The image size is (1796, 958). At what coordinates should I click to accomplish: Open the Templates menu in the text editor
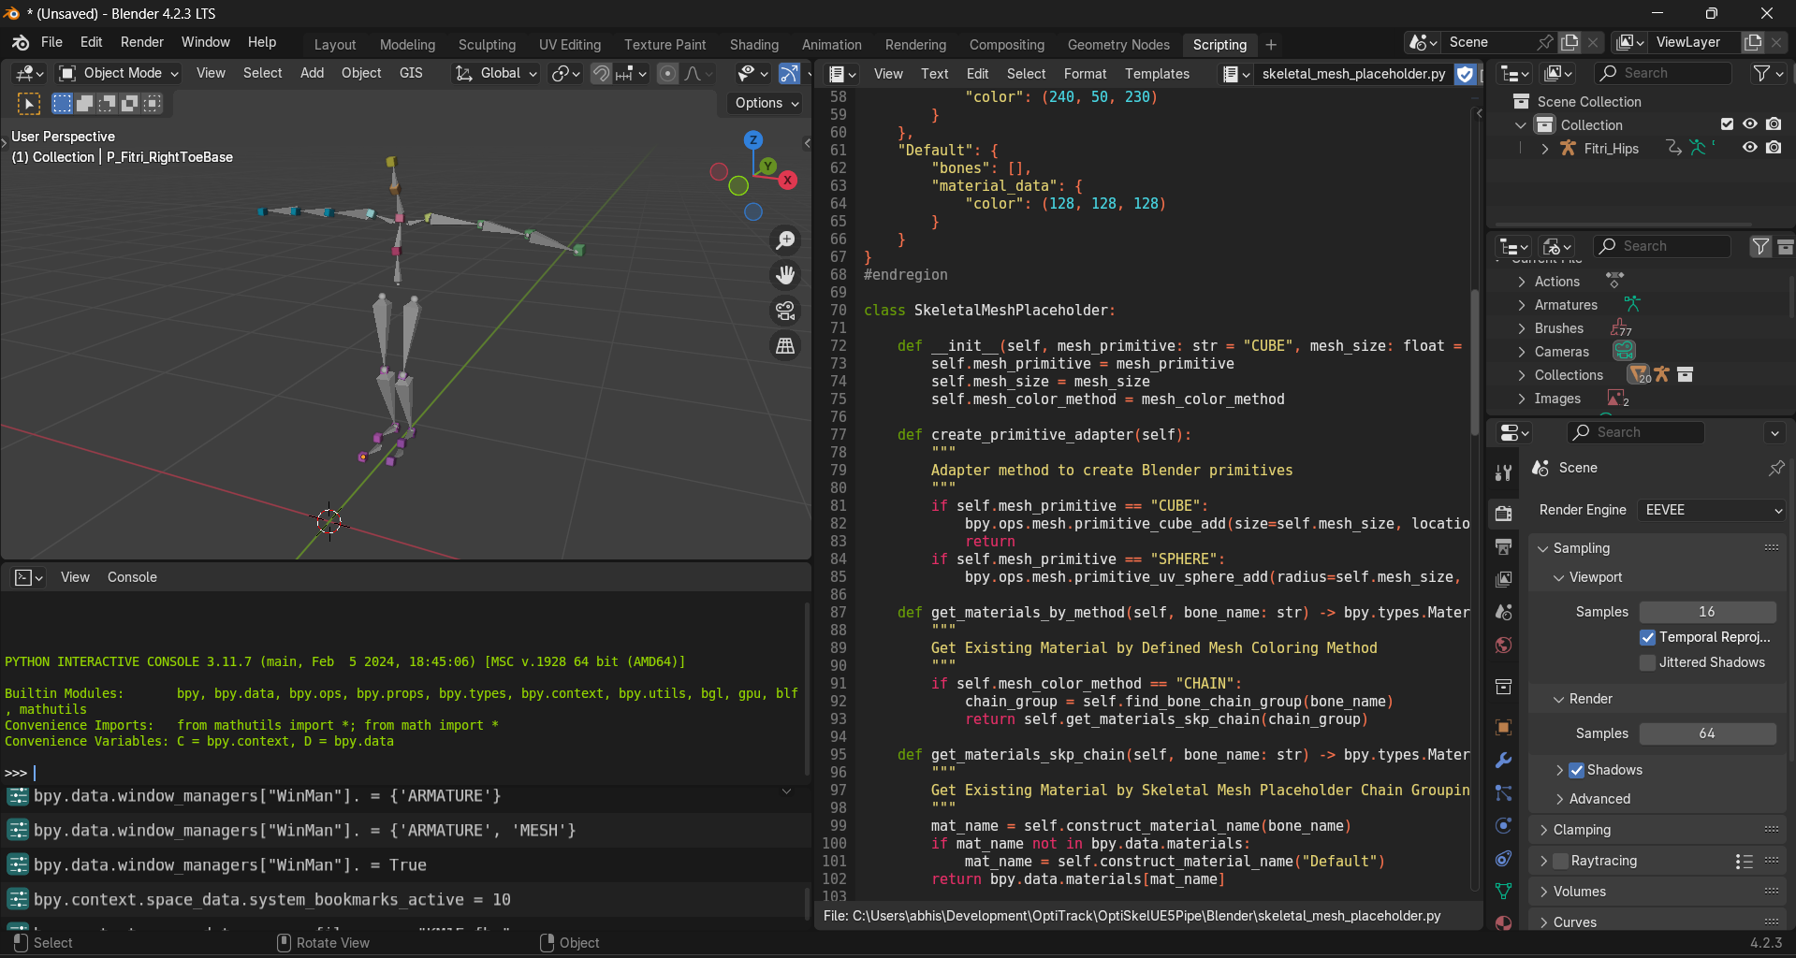point(1157,73)
